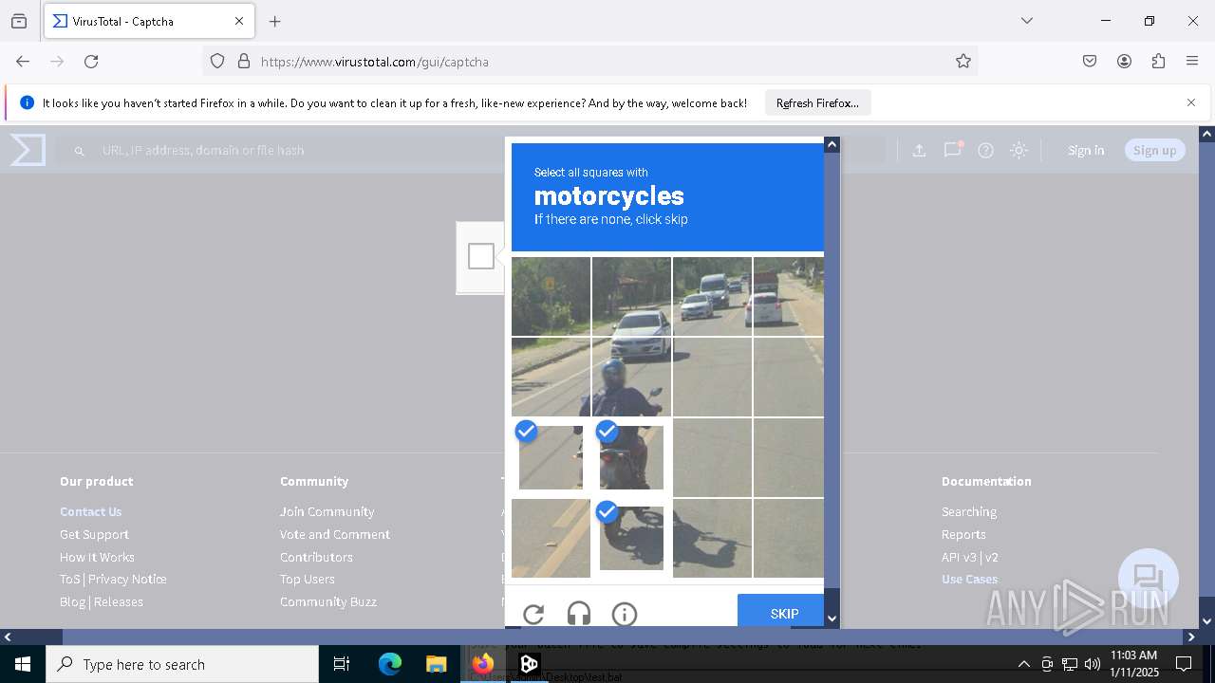The image size is (1215, 683).
Task: Select captcha tile with white car
Action: (x=631, y=297)
